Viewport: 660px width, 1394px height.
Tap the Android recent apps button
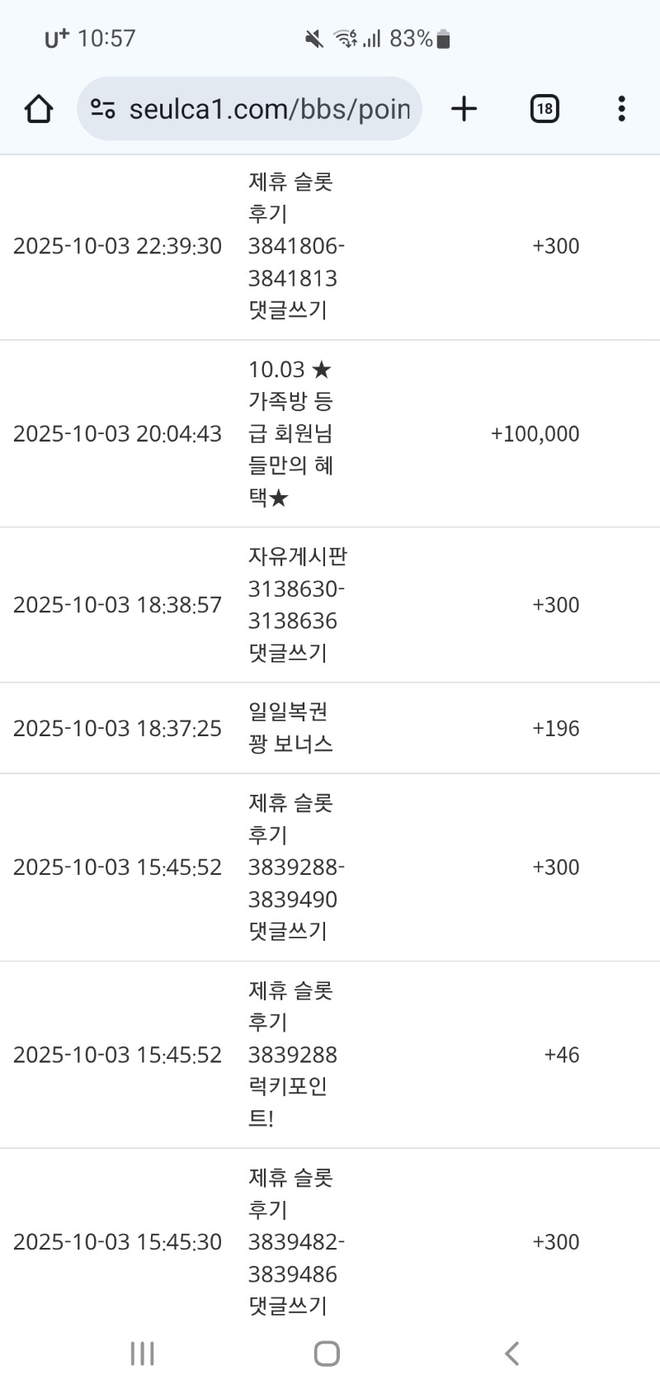(142, 1354)
